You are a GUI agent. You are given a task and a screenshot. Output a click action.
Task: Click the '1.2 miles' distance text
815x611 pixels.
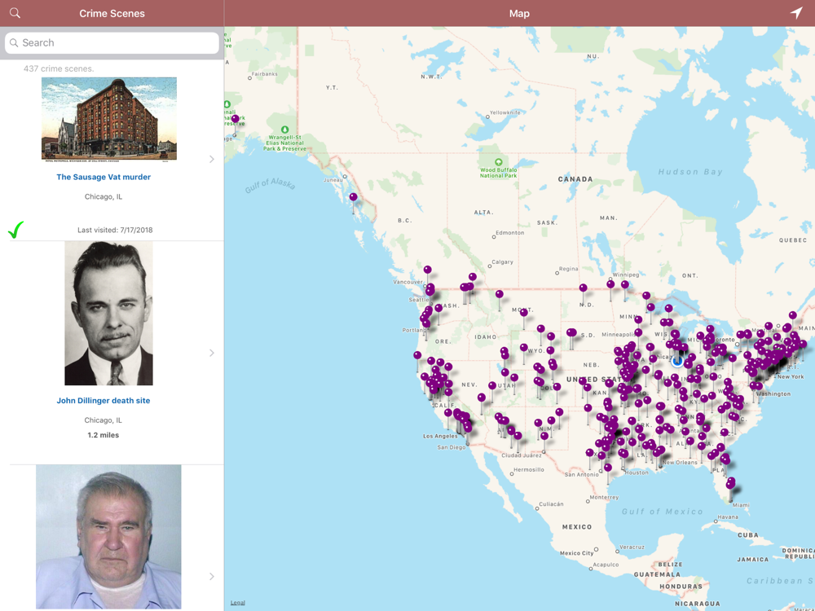[x=103, y=435]
